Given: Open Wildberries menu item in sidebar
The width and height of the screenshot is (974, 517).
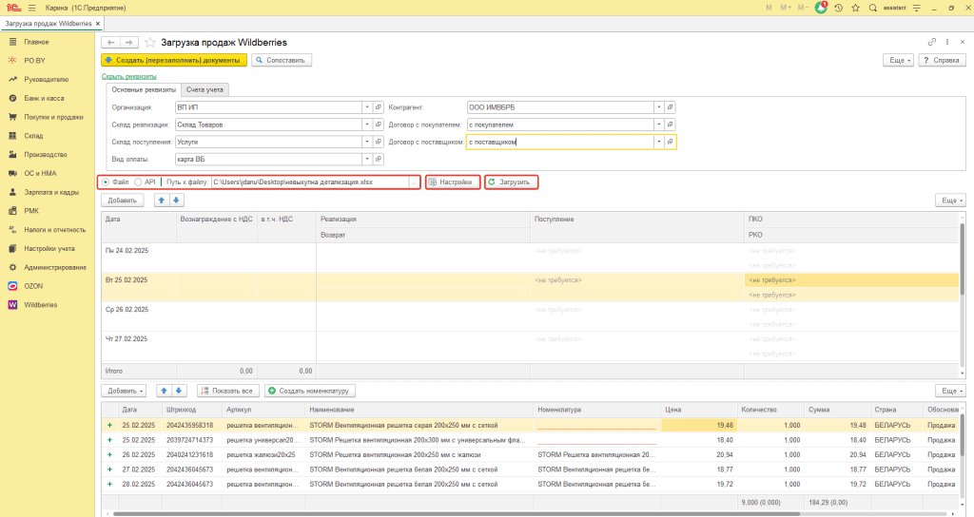Looking at the screenshot, I should click(40, 305).
